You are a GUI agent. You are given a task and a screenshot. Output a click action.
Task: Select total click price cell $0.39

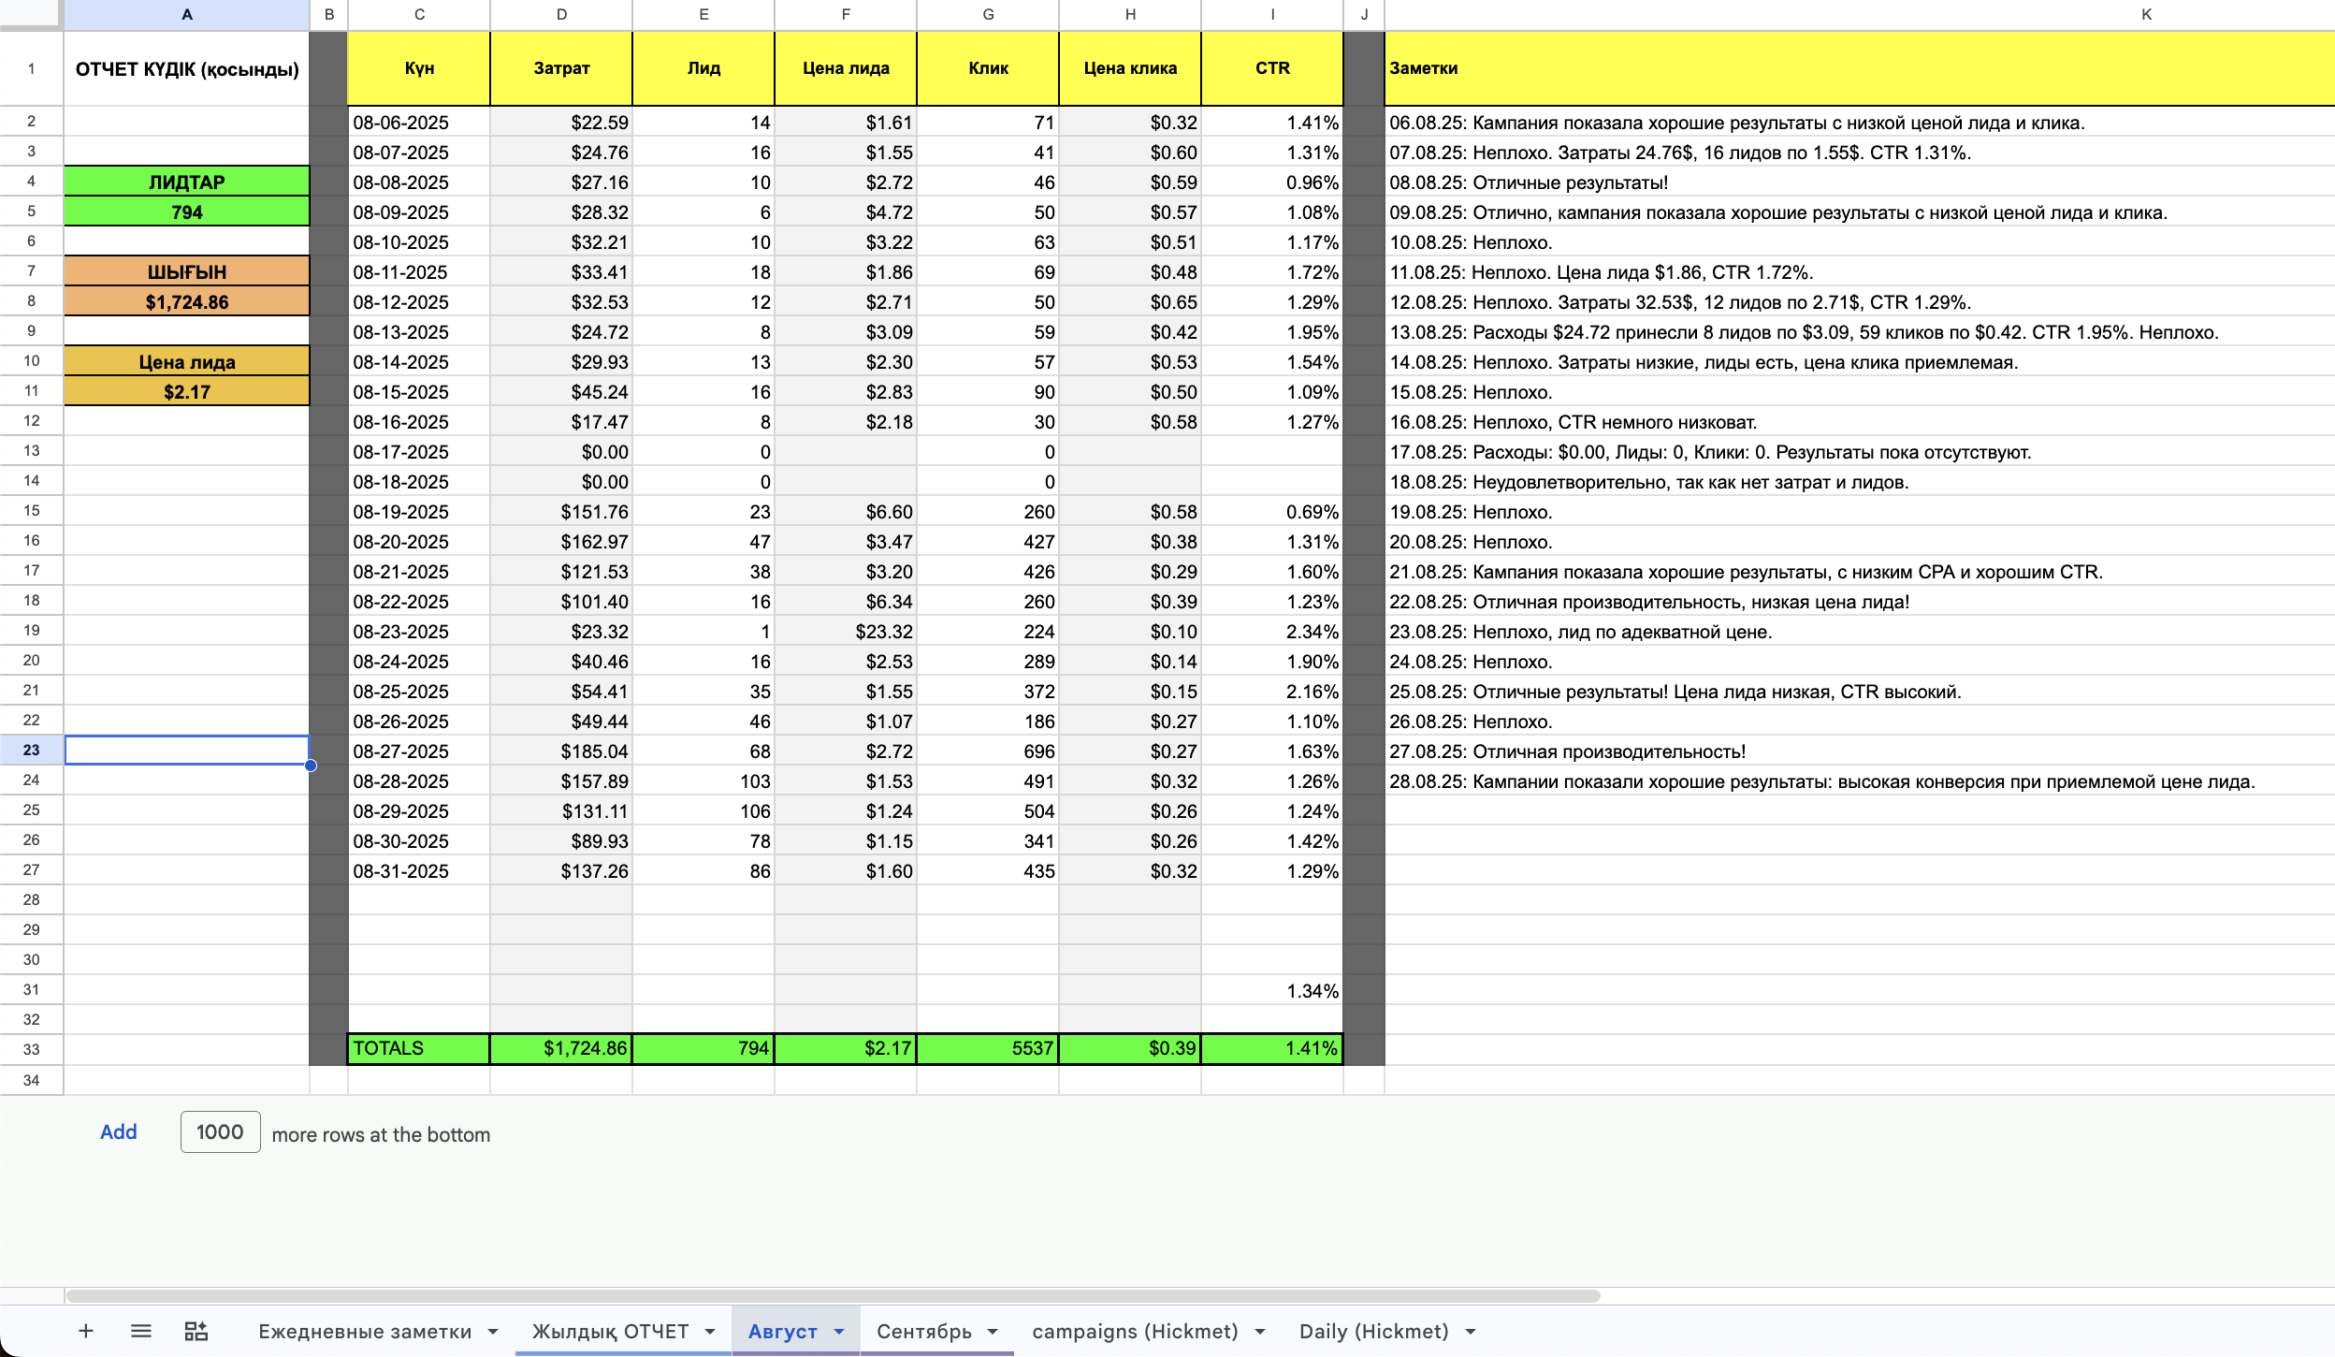click(x=1130, y=1048)
